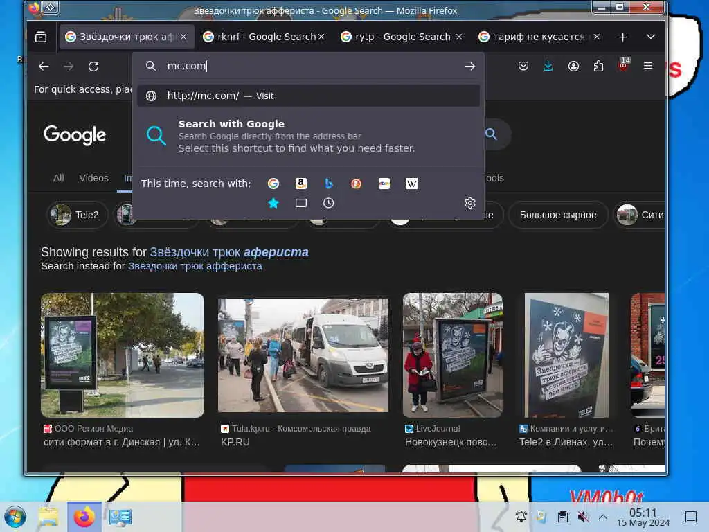Filter images by Большое сырное chip
Screen dimensions: 709x532
coord(558,215)
